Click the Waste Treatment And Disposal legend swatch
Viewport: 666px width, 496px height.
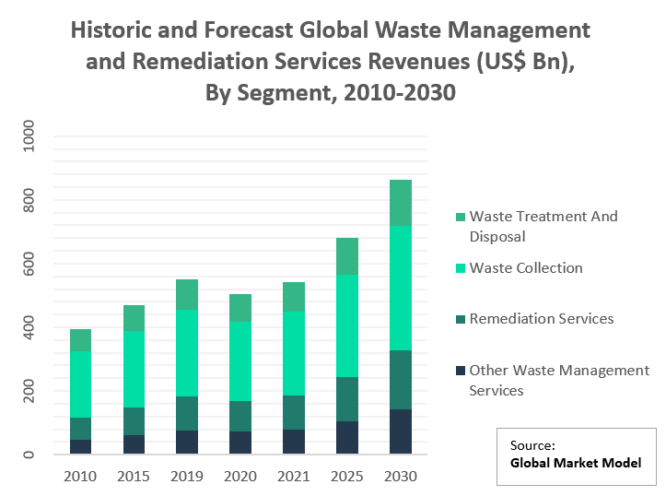coord(457,217)
